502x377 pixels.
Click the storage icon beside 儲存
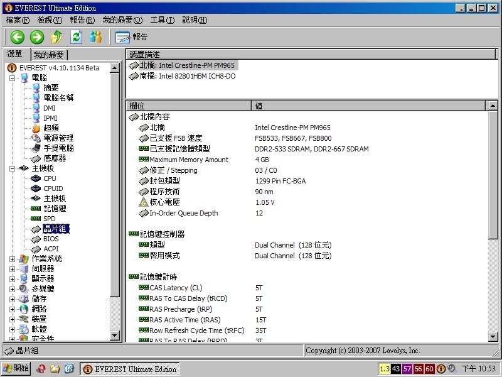pyautogui.click(x=24, y=299)
